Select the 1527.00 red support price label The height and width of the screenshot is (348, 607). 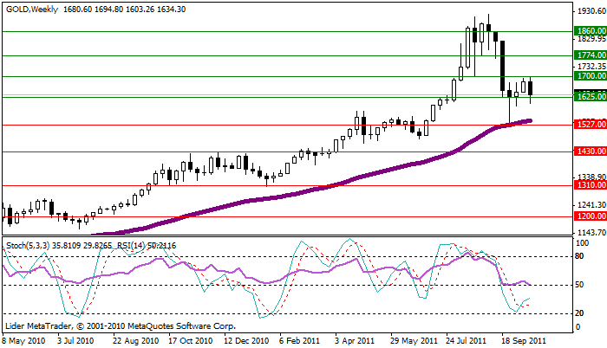point(590,125)
